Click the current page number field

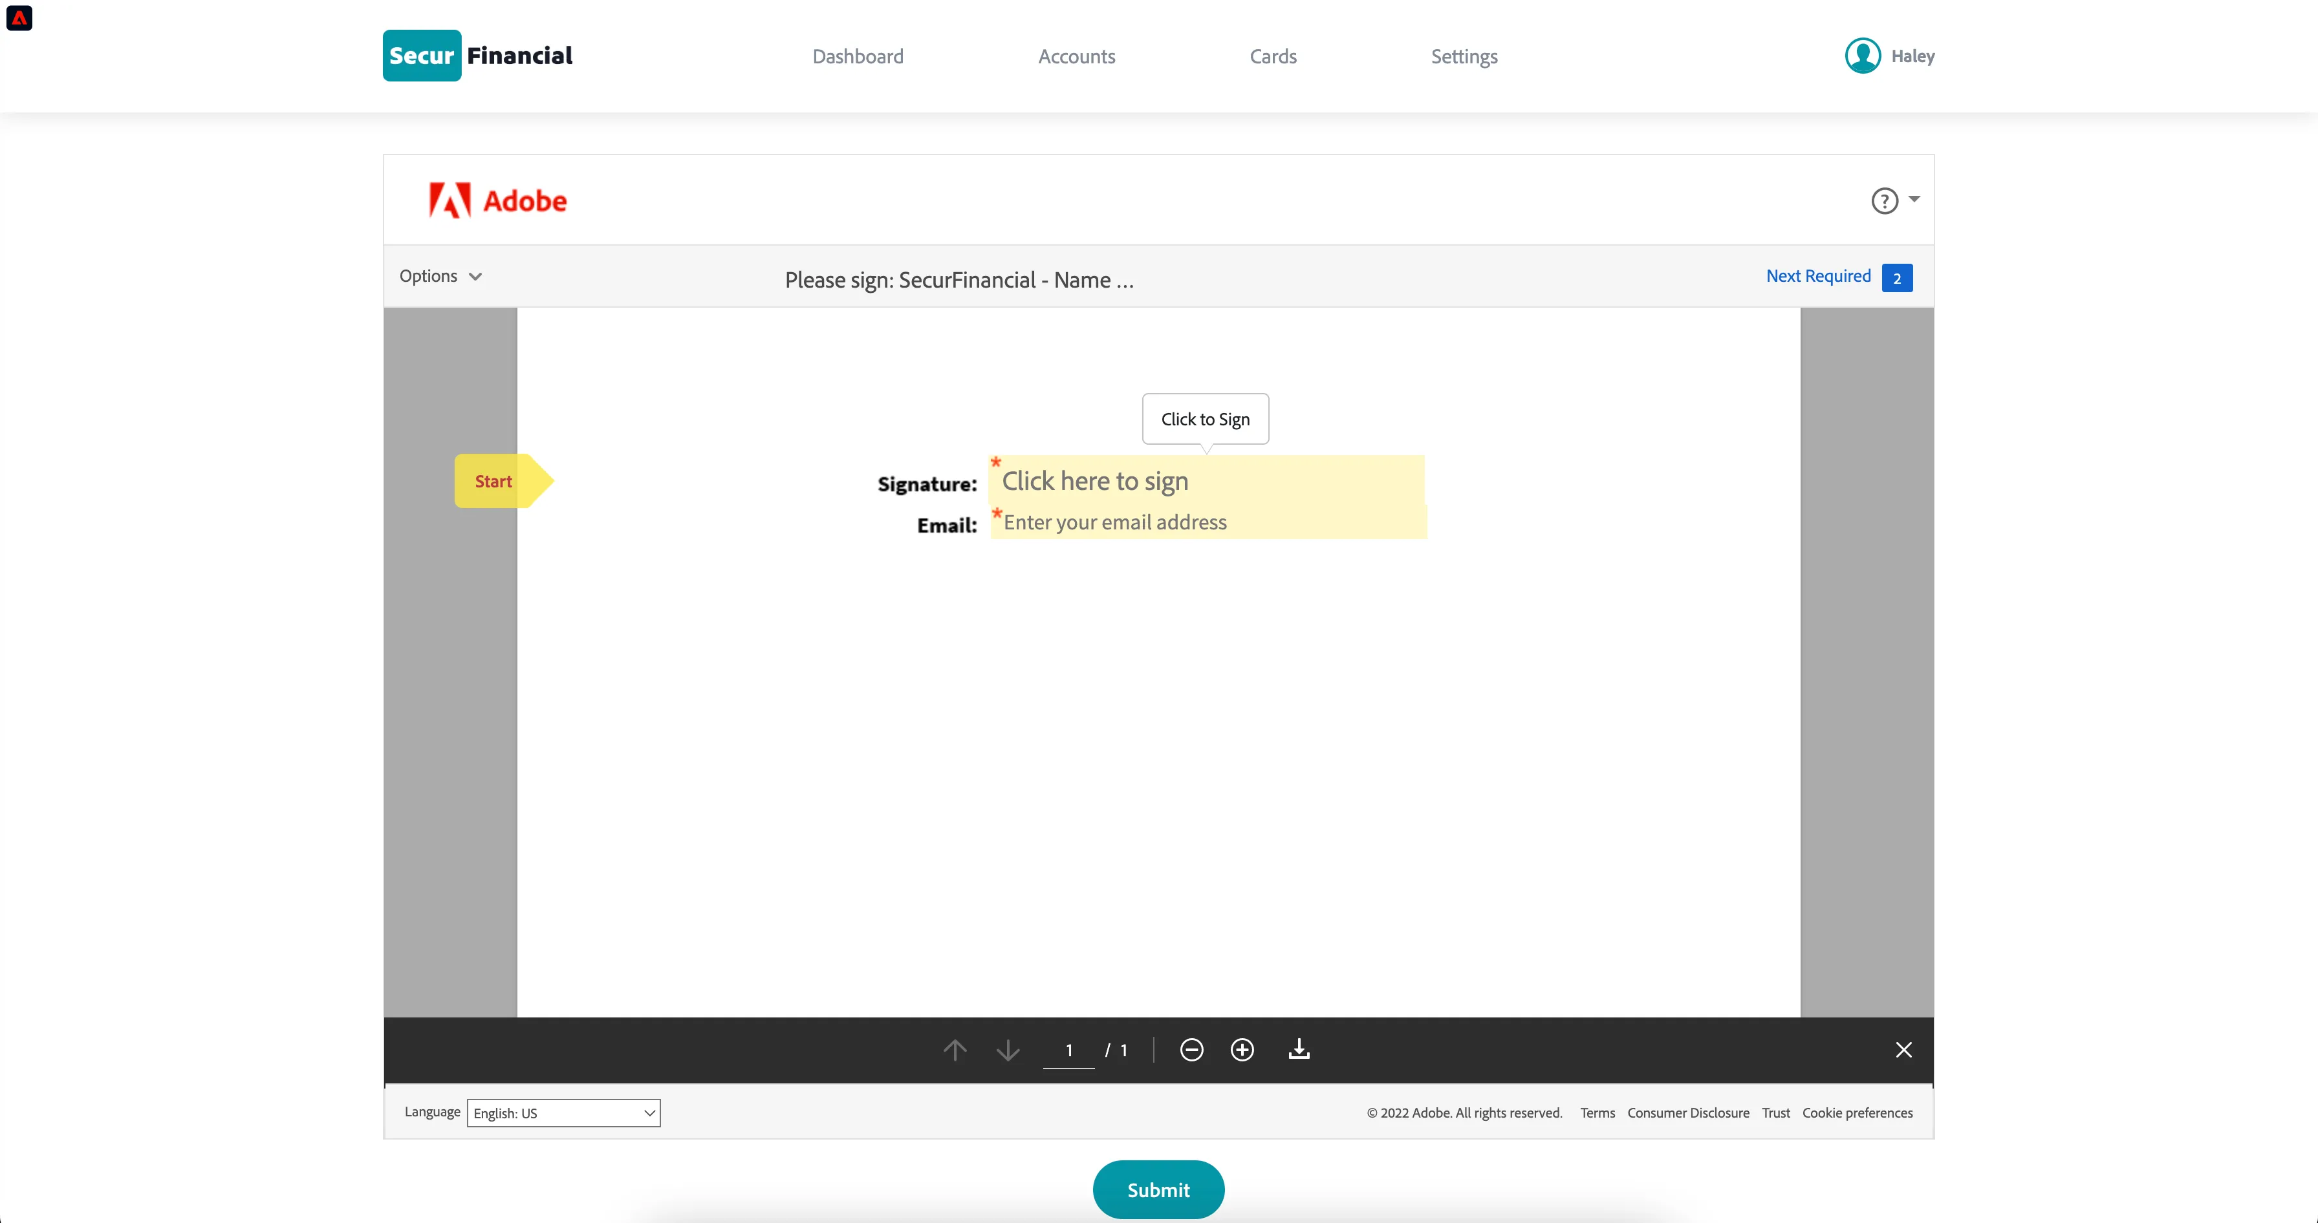1068,1050
